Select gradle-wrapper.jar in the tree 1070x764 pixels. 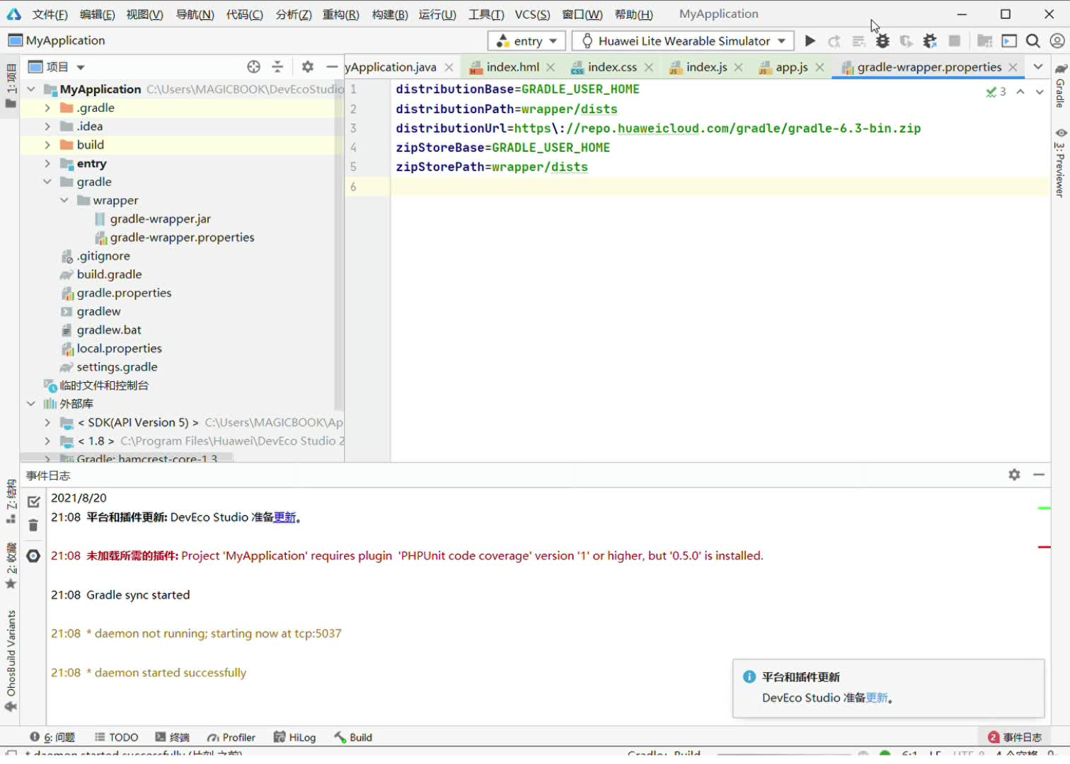(161, 219)
